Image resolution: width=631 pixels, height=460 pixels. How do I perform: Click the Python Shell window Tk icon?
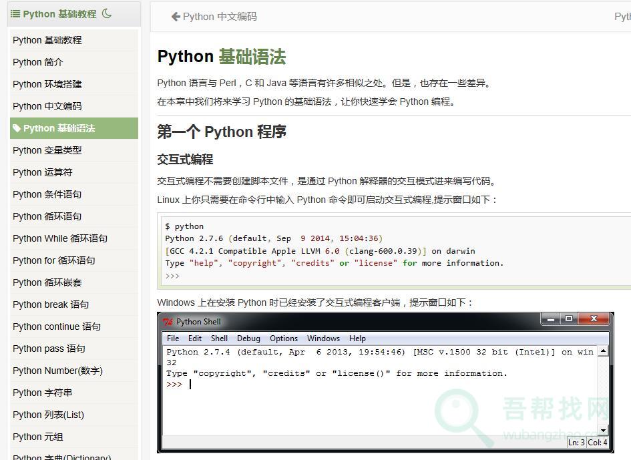pyautogui.click(x=168, y=322)
